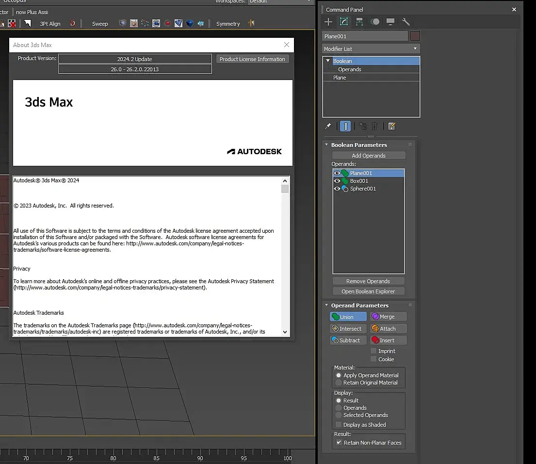Uncheck Retain Non-Planar Faces

339,443
